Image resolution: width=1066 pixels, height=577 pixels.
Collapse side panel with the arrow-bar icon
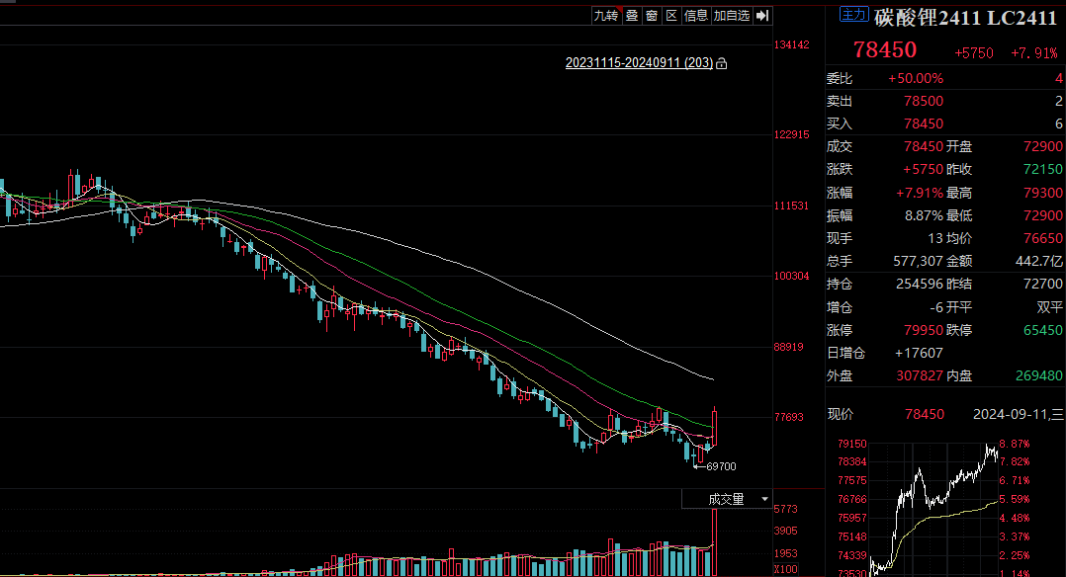[x=762, y=15]
